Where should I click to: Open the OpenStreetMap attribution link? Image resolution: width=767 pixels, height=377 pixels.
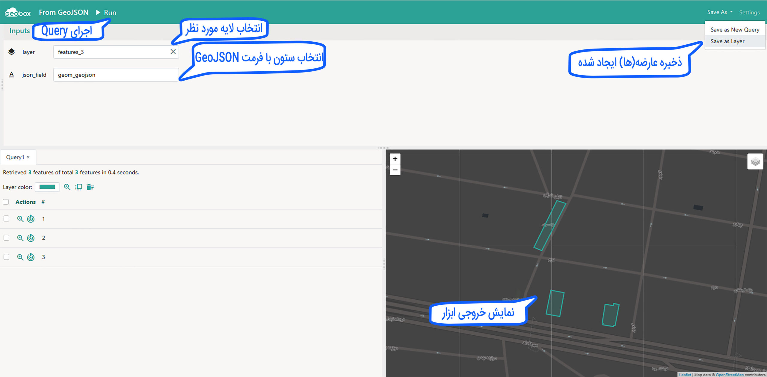coord(730,375)
